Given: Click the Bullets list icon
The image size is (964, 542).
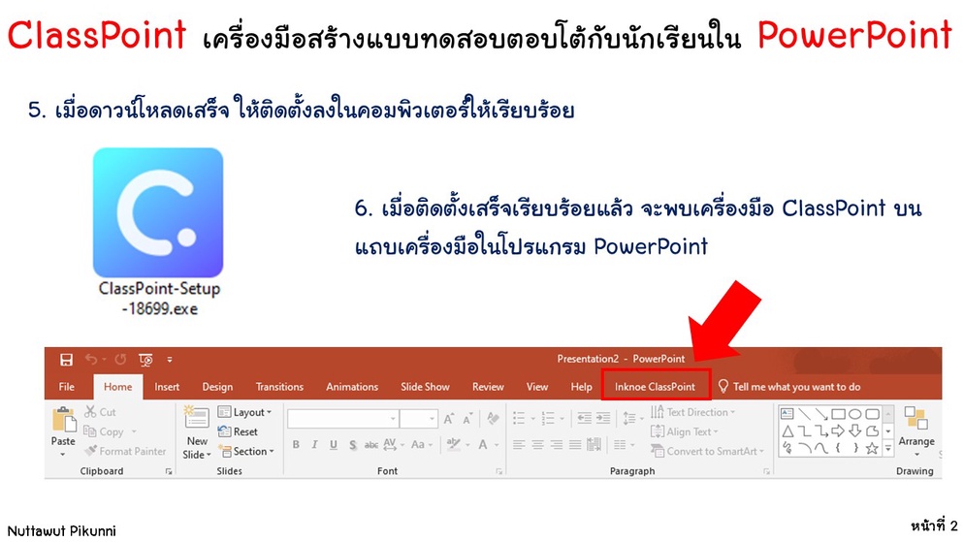Looking at the screenshot, I should click(519, 419).
